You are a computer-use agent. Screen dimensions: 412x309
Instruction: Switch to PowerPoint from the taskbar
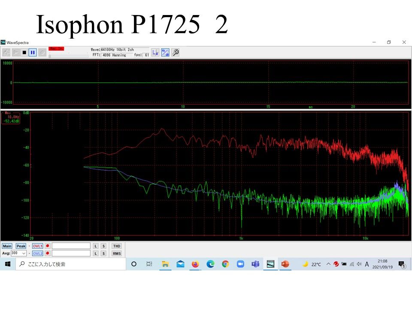(x=285, y=264)
